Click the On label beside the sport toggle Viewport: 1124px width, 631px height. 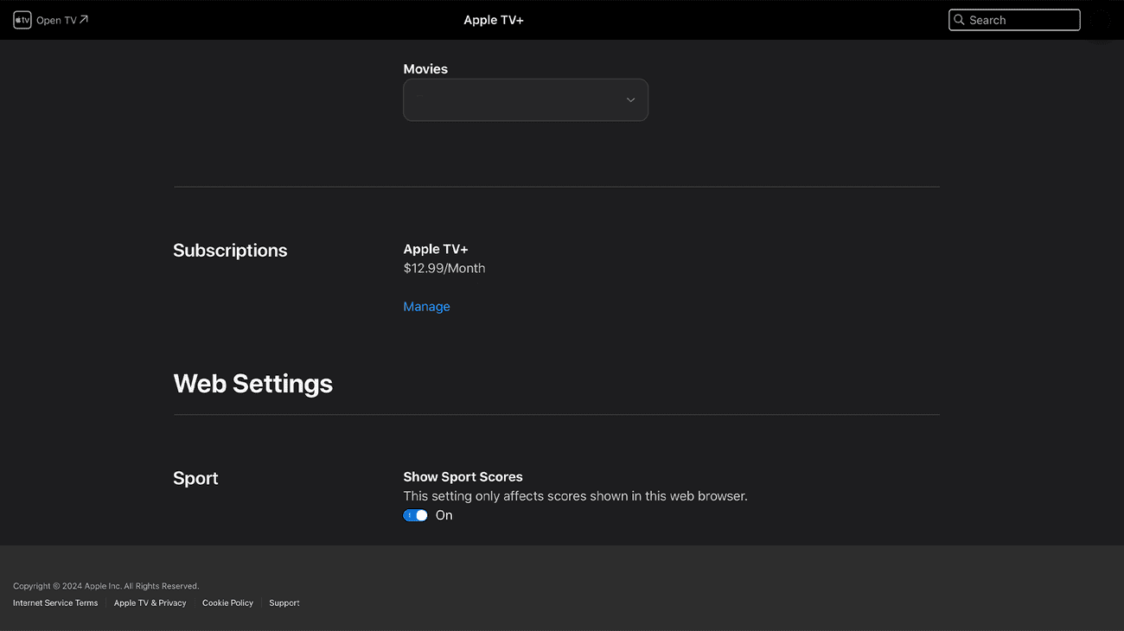click(x=444, y=514)
